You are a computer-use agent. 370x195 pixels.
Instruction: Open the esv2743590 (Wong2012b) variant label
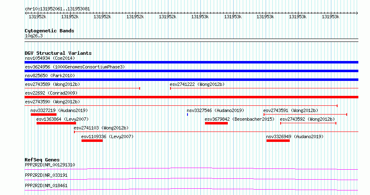pyautogui.click(x=52, y=102)
